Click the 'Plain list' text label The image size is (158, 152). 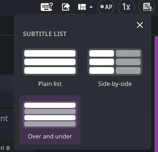point(50,84)
